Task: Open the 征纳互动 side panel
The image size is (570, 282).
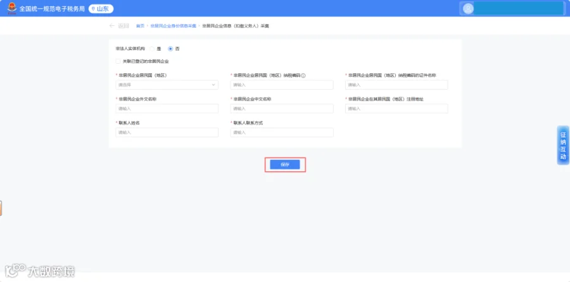Action: (x=563, y=145)
